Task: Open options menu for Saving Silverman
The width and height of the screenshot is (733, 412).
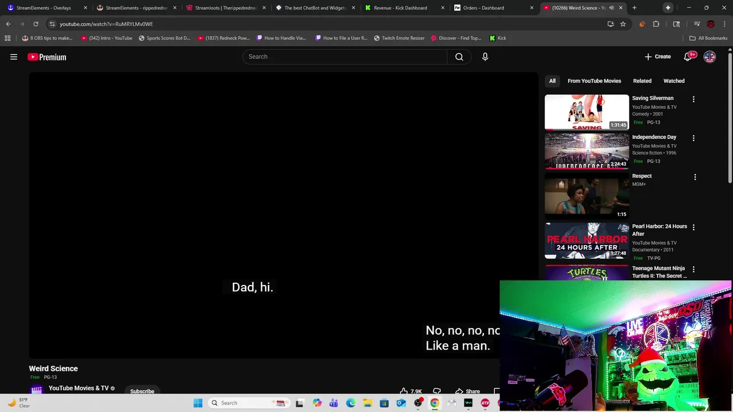Action: pyautogui.click(x=693, y=99)
